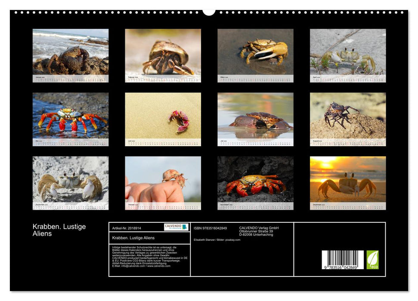This screenshot has width=418, height=301.
Task: Open the February hermit crab preview
Action: click(x=163, y=54)
